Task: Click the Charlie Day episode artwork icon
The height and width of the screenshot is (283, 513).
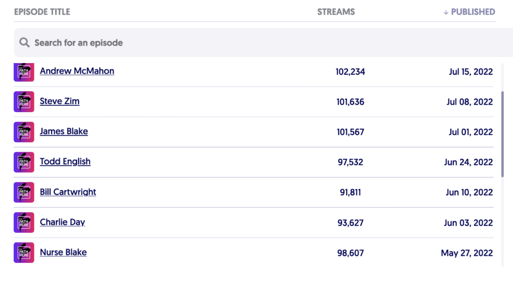Action: coord(24,222)
